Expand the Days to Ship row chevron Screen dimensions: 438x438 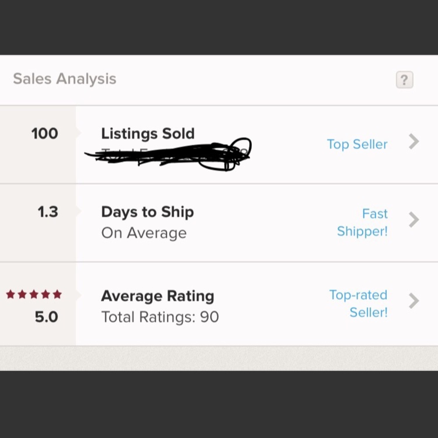point(413,220)
